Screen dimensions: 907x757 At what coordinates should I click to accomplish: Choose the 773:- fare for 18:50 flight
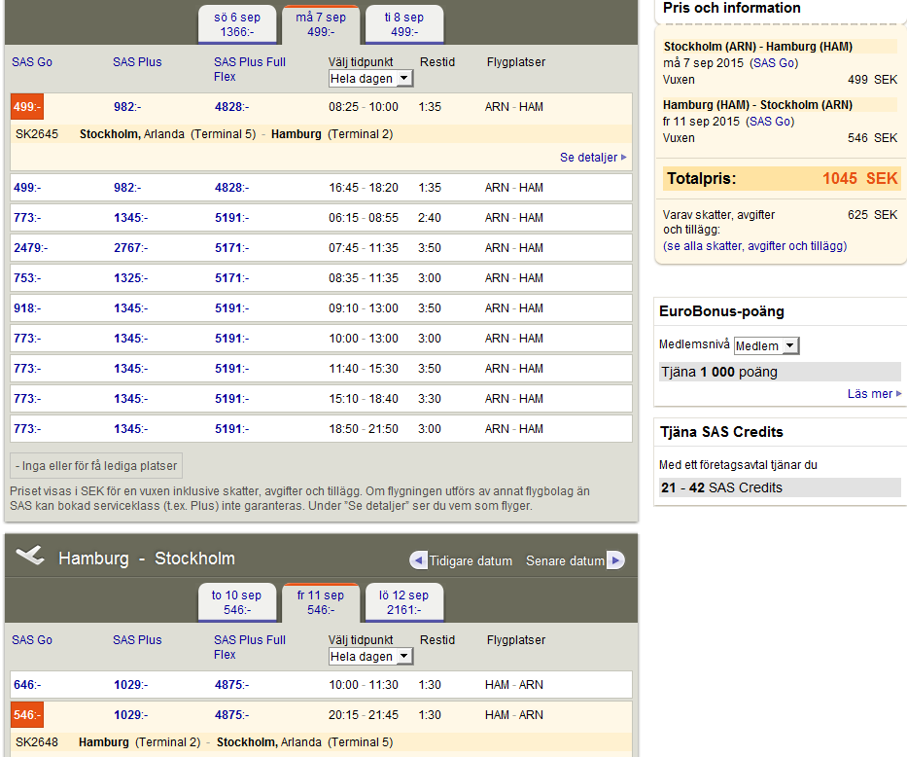click(27, 429)
